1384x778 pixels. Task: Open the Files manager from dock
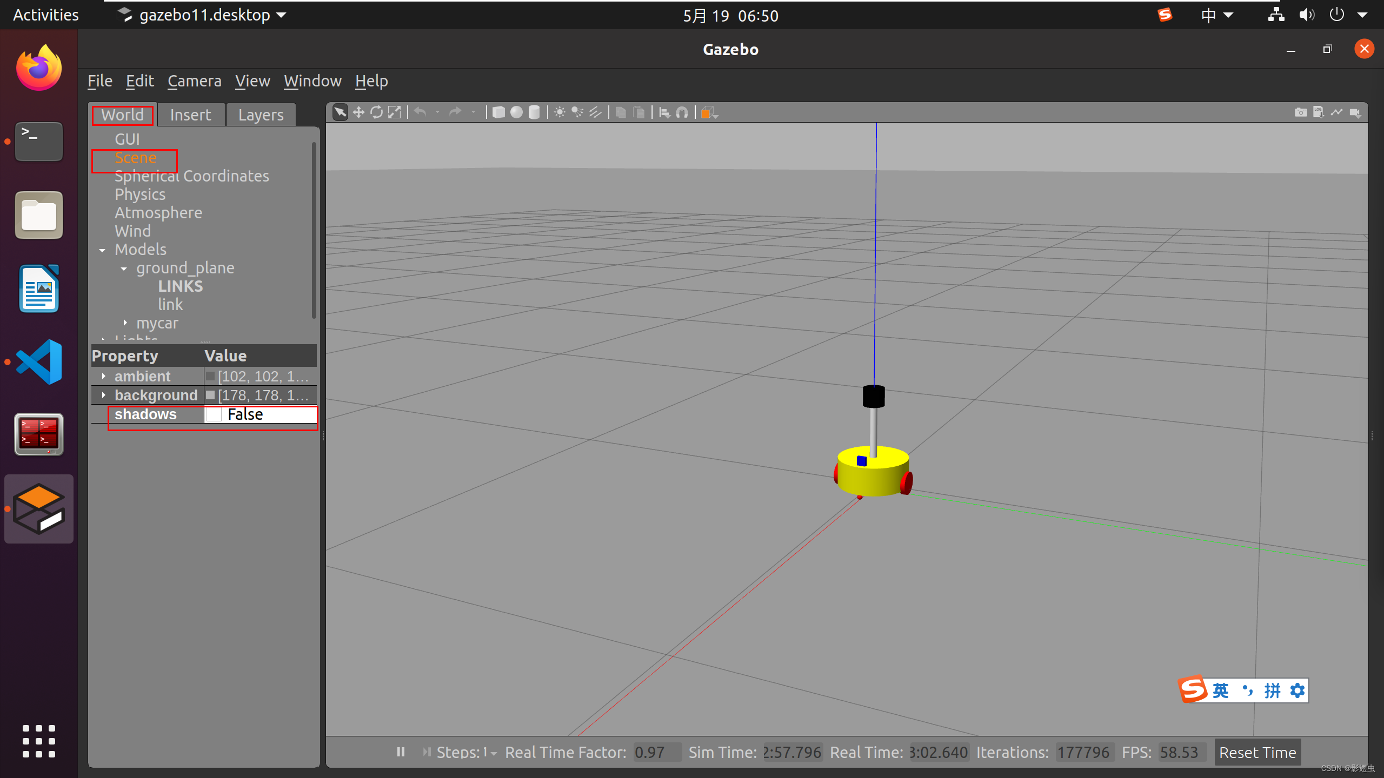(x=39, y=215)
